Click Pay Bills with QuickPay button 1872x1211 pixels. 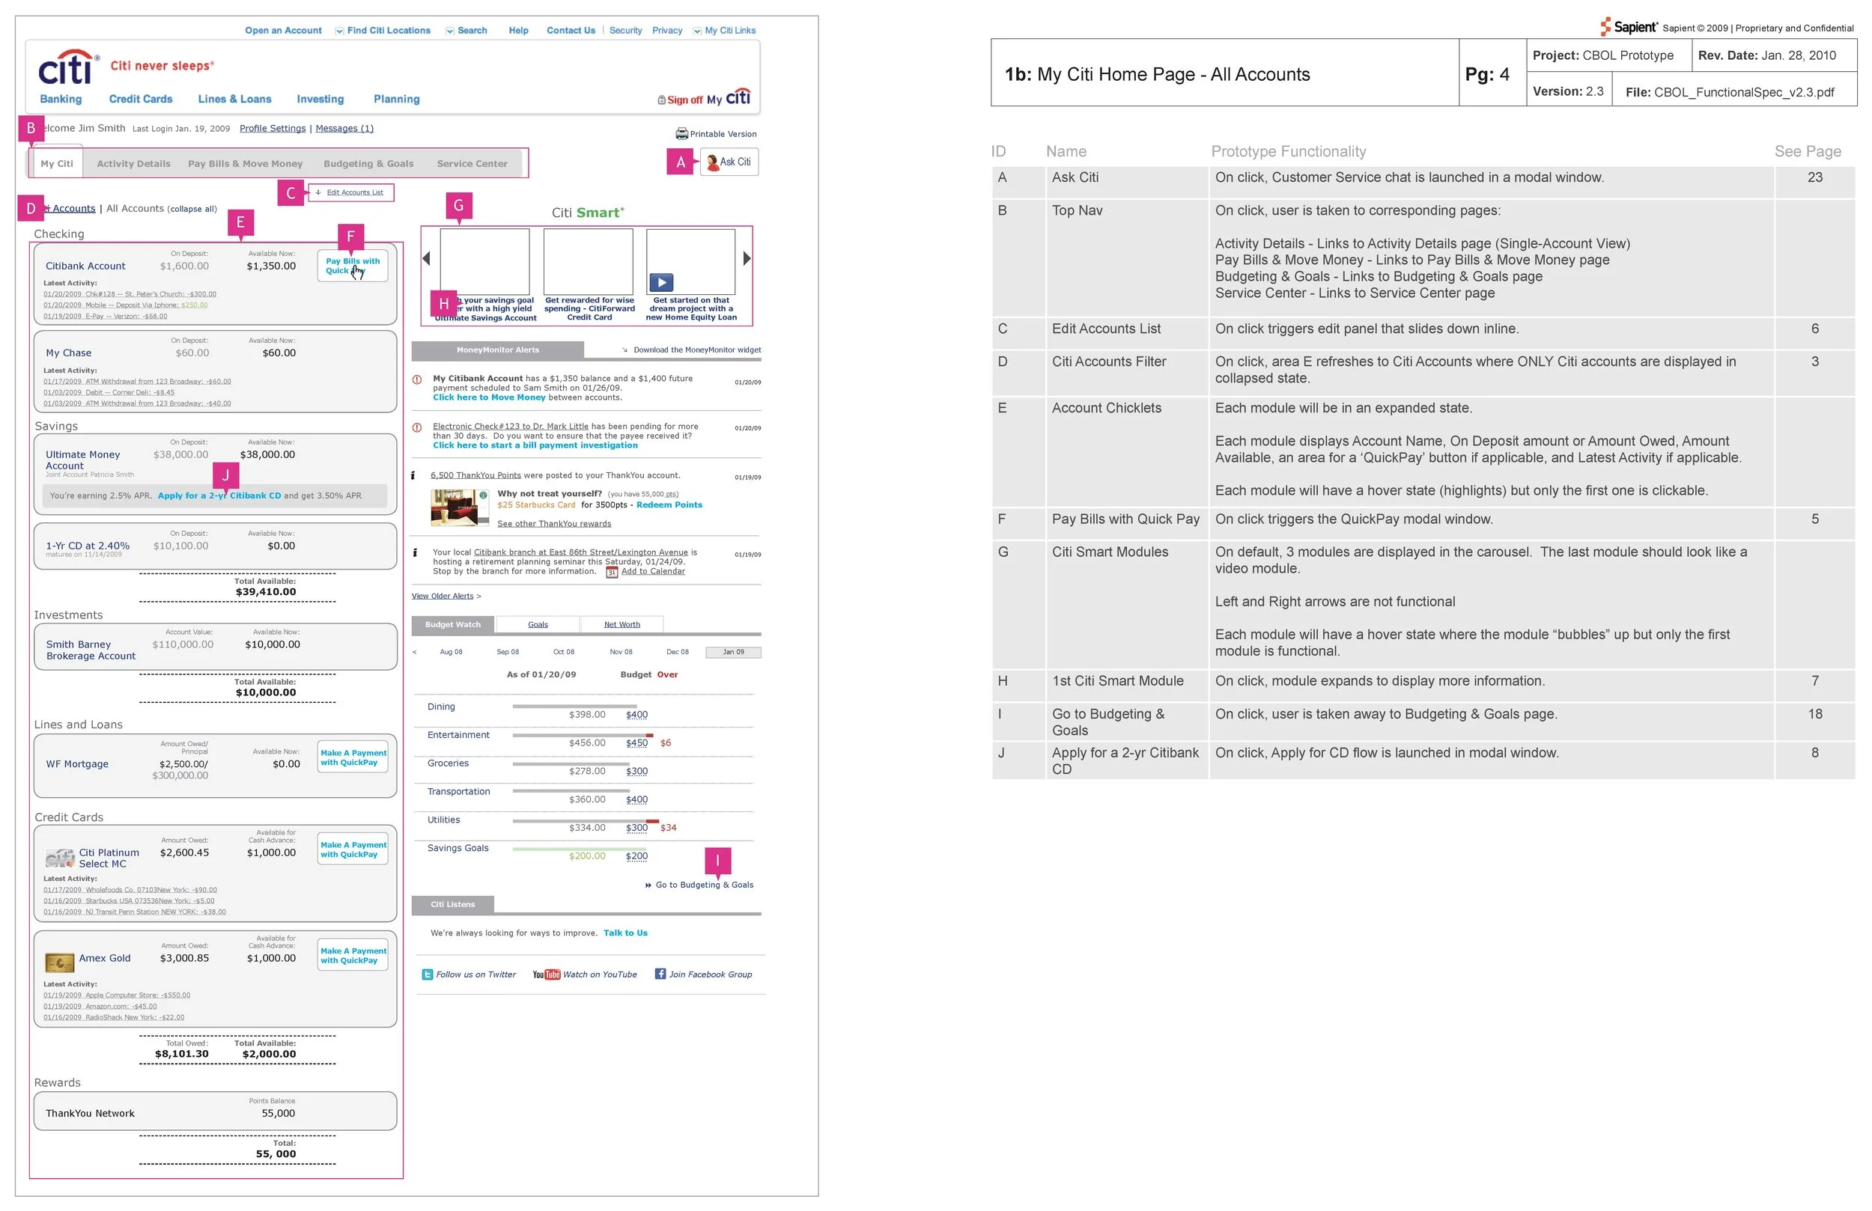(353, 266)
